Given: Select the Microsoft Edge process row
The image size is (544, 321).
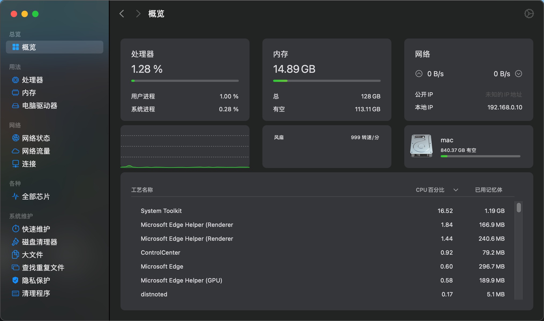Looking at the screenshot, I should 323,266.
